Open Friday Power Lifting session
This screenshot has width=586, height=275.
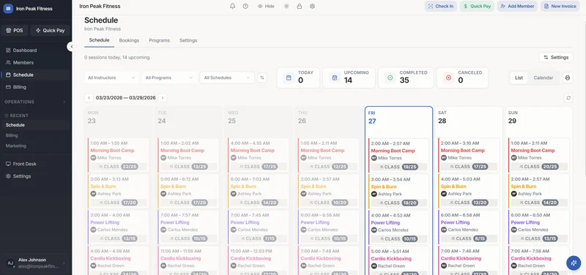398,227
